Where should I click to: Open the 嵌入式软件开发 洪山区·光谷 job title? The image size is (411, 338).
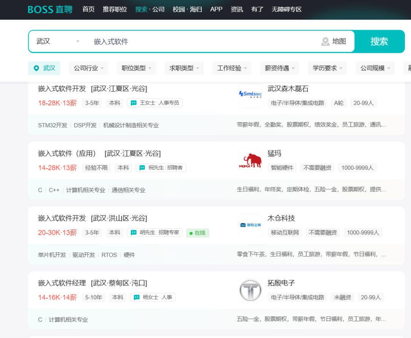tap(92, 218)
